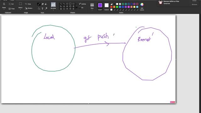Pick black from the color palette
This screenshot has width=201, height=113.
click(114, 4)
